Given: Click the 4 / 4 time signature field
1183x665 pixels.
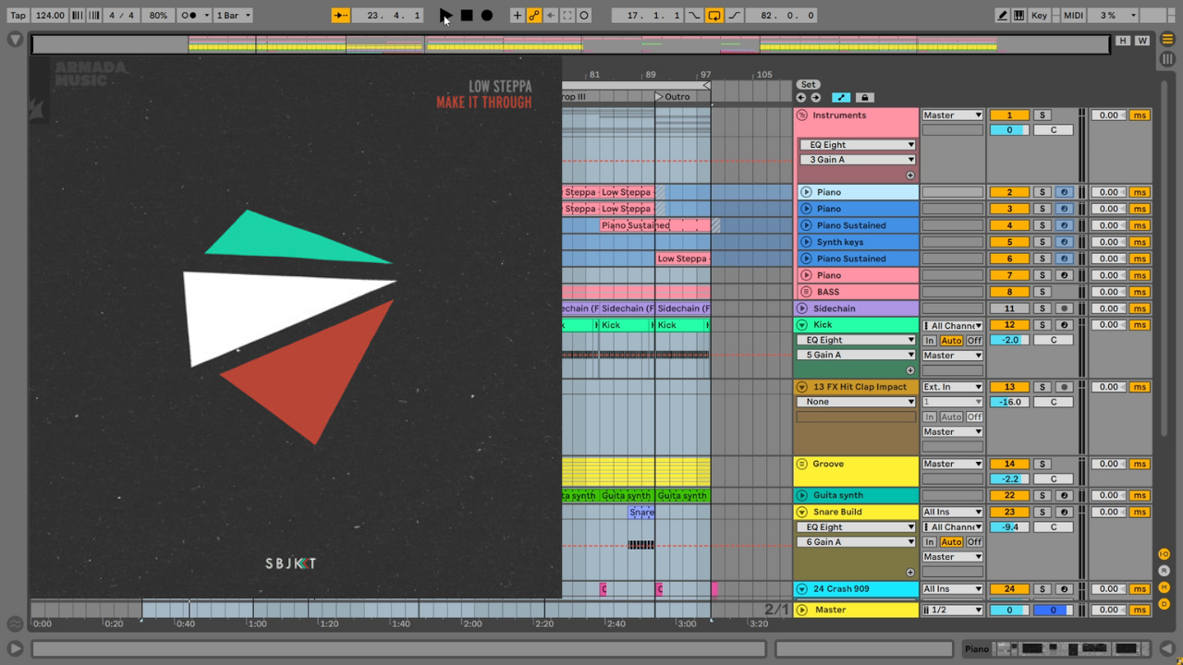Looking at the screenshot, I should pos(122,16).
